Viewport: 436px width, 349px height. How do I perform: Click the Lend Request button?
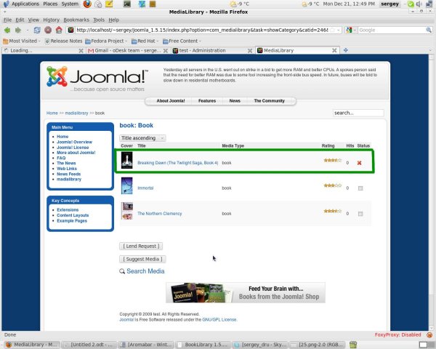pos(141,246)
